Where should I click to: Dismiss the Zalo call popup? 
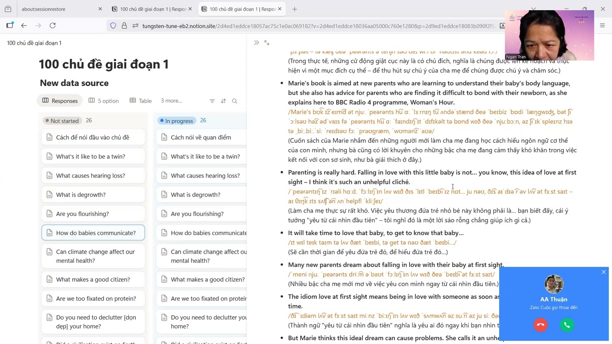(x=603, y=272)
